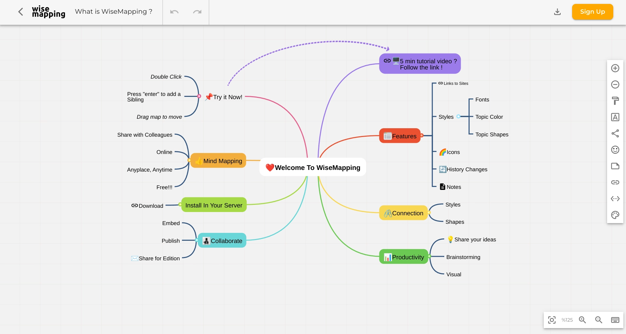
Task: Collapse the Collaborate branch toggle
Action: pos(197,240)
